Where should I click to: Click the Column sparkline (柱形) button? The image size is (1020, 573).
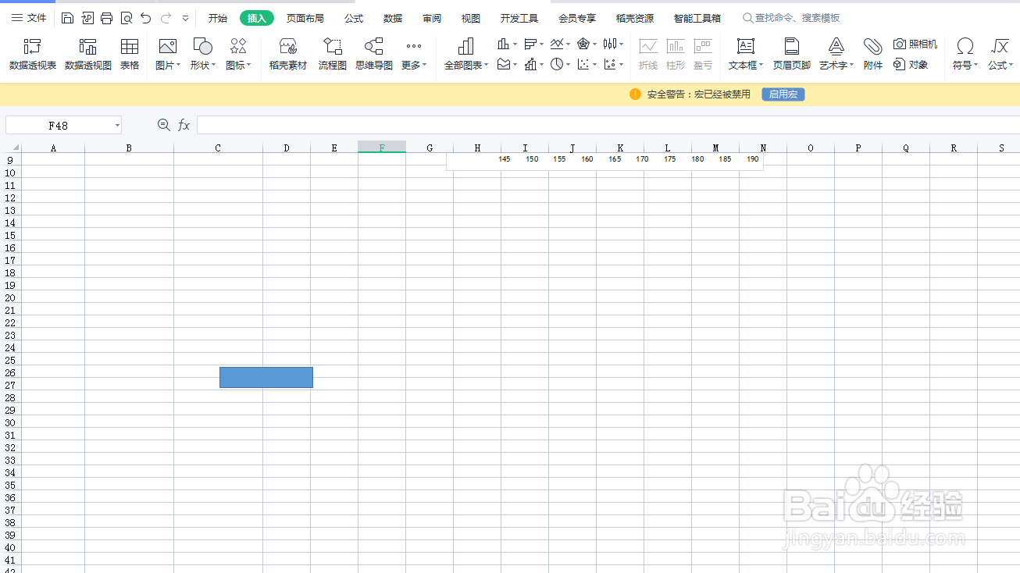(676, 55)
